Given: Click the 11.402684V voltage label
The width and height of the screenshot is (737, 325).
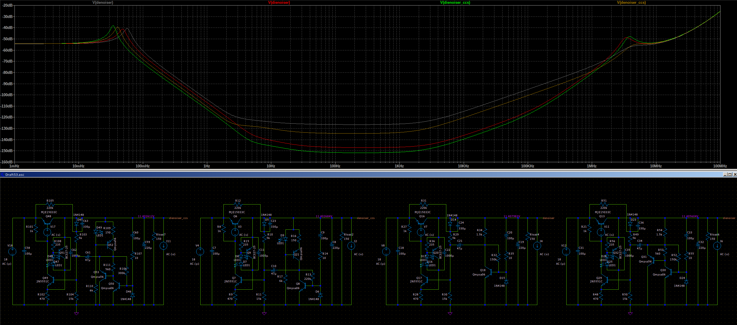Looking at the screenshot, I should (324, 216).
